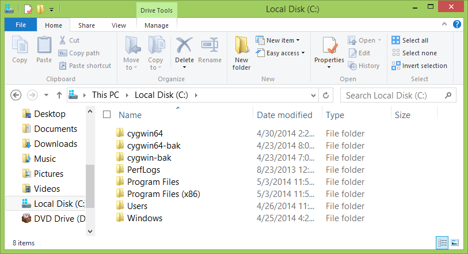The width and height of the screenshot is (468, 254).
Task: Select the Home ribbon tab
Action: pyautogui.click(x=54, y=25)
